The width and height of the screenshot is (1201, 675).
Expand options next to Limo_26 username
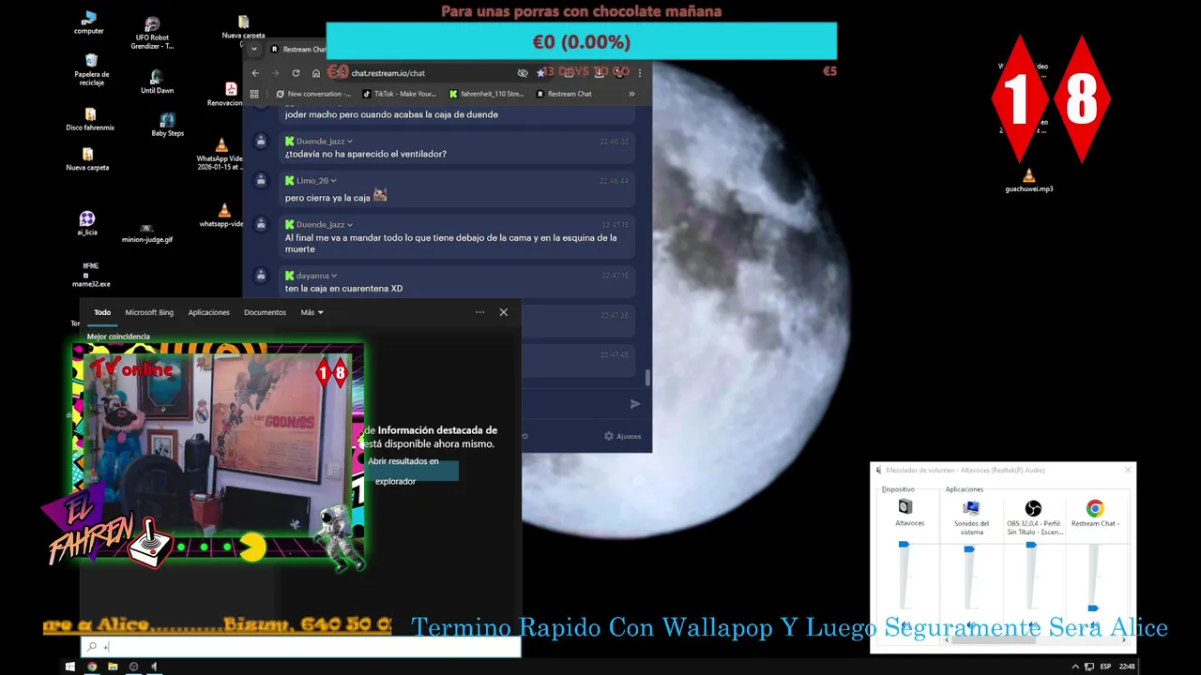coord(333,181)
